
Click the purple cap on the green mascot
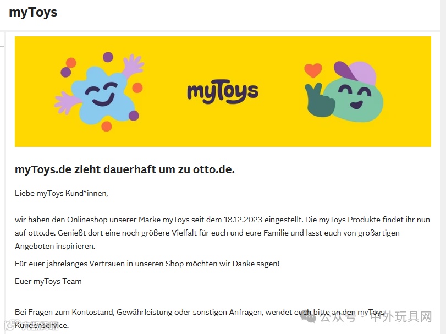355,73
